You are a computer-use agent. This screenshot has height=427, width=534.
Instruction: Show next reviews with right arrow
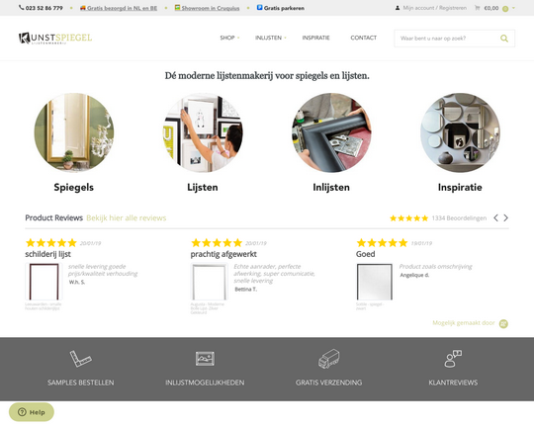point(505,217)
